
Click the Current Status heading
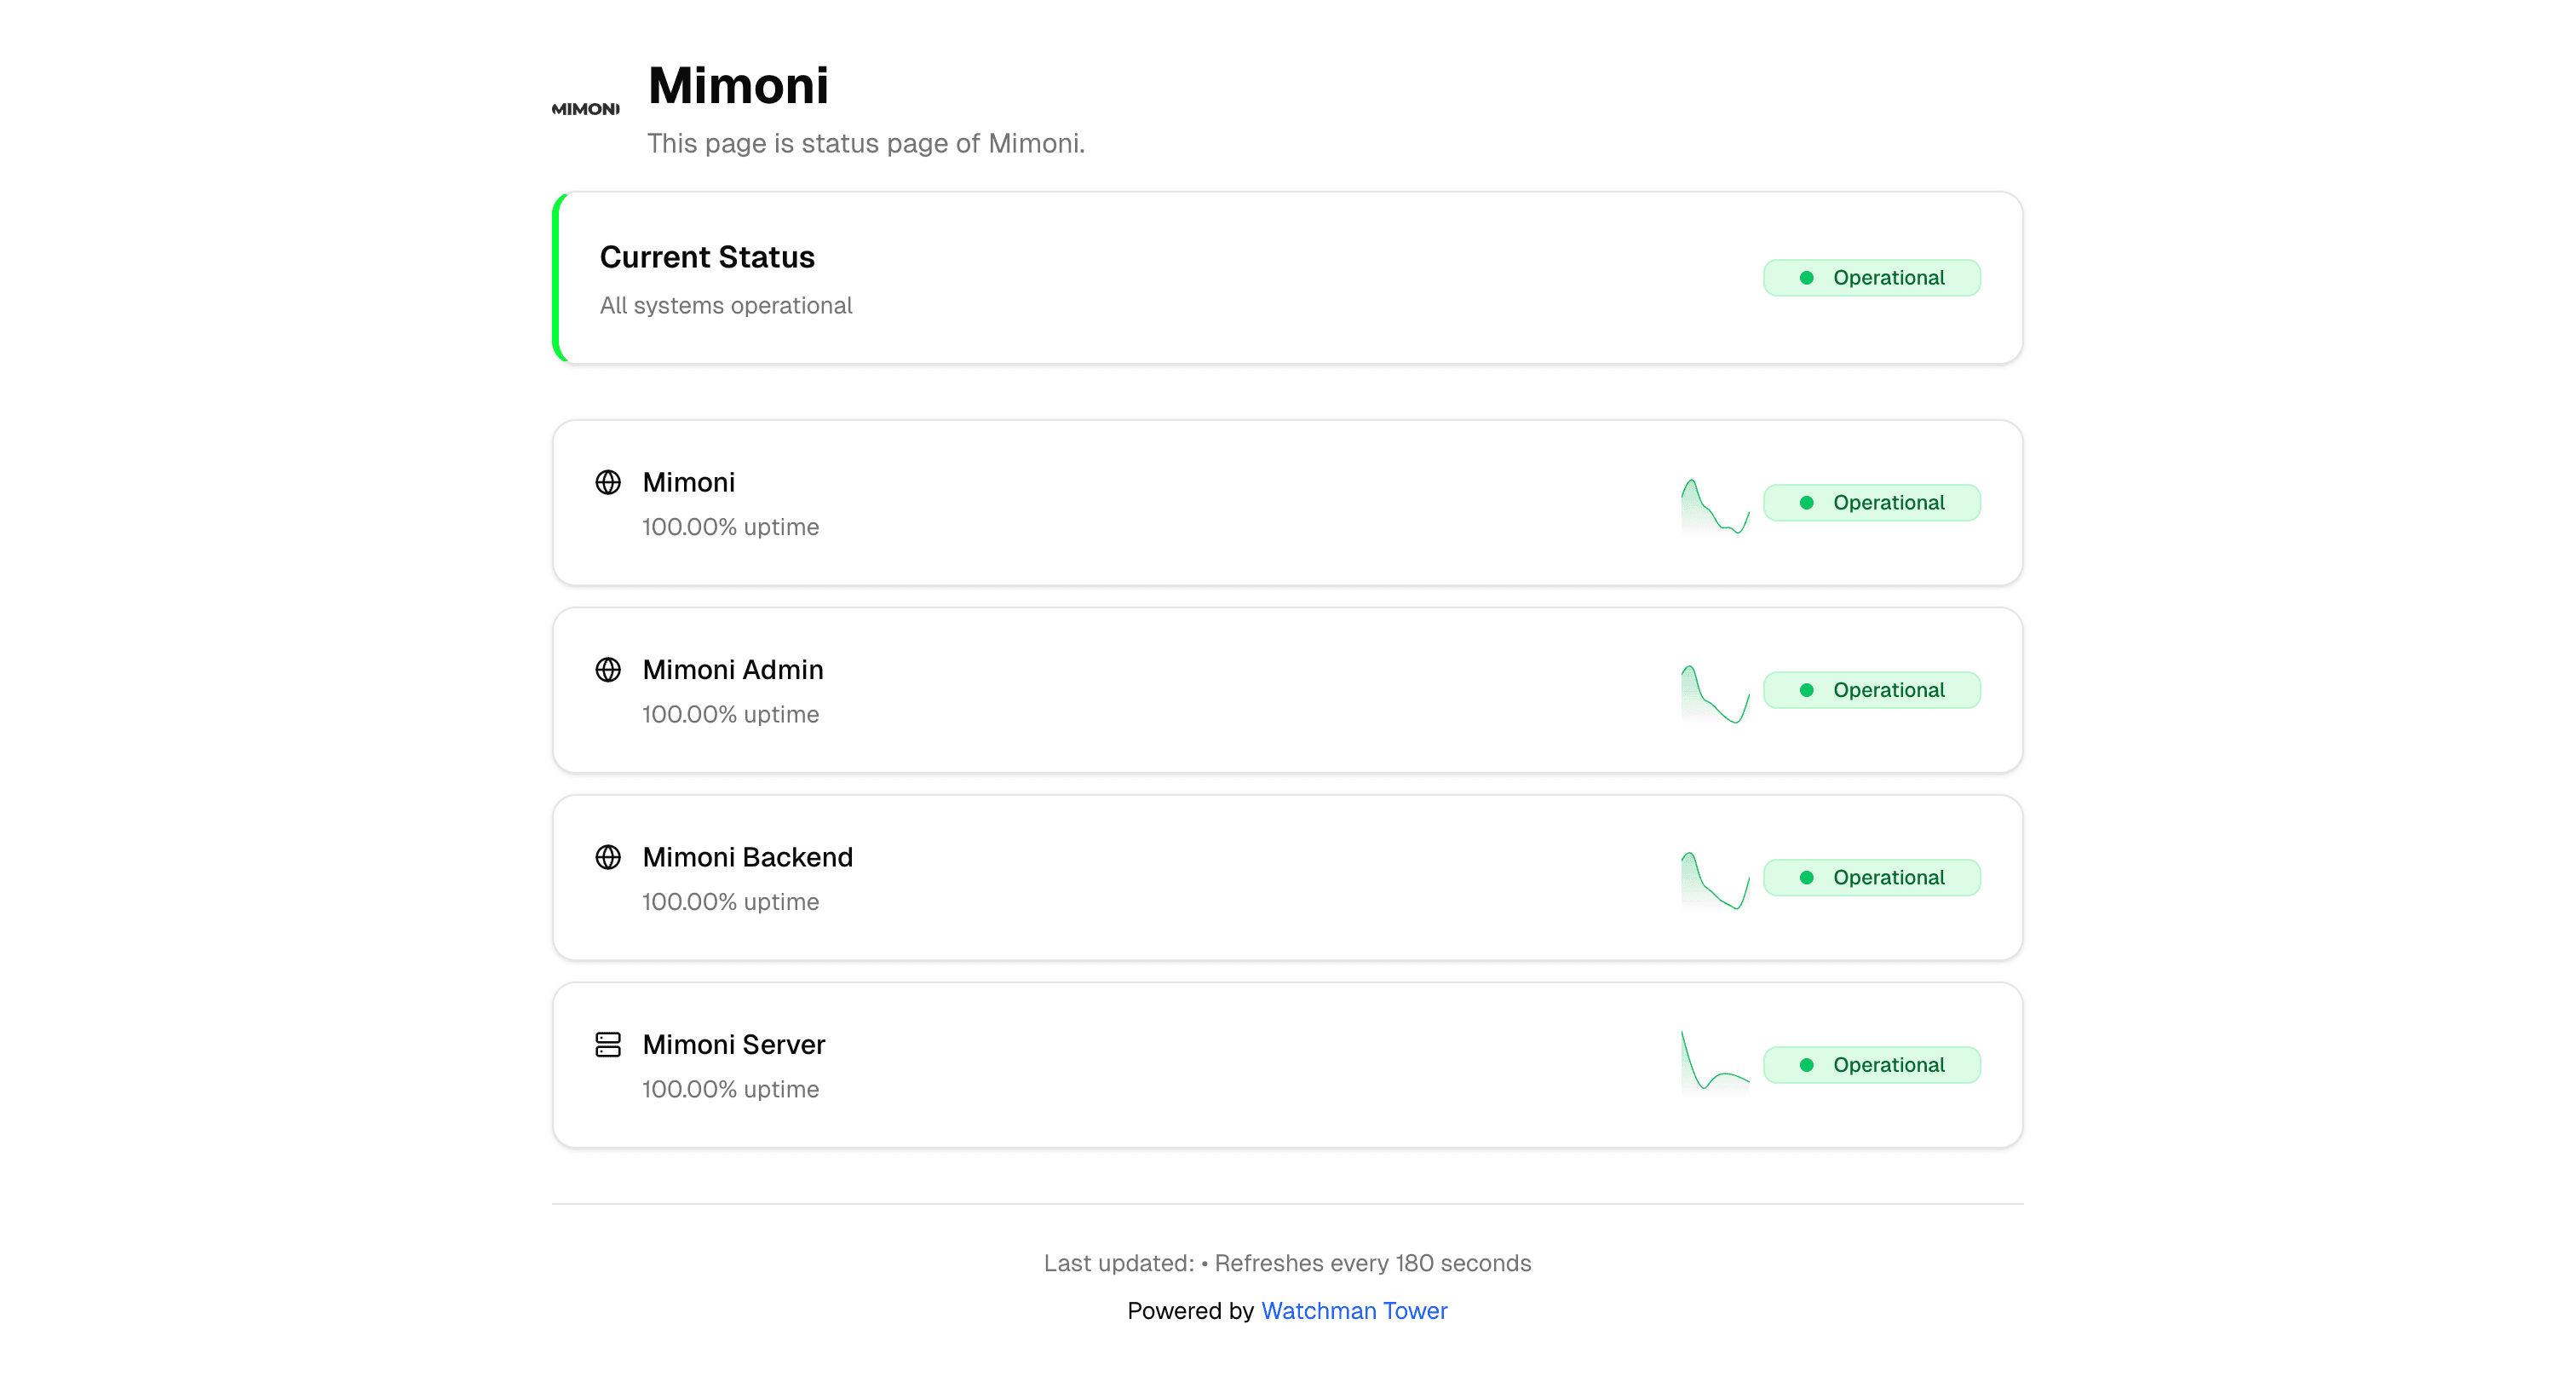point(707,257)
